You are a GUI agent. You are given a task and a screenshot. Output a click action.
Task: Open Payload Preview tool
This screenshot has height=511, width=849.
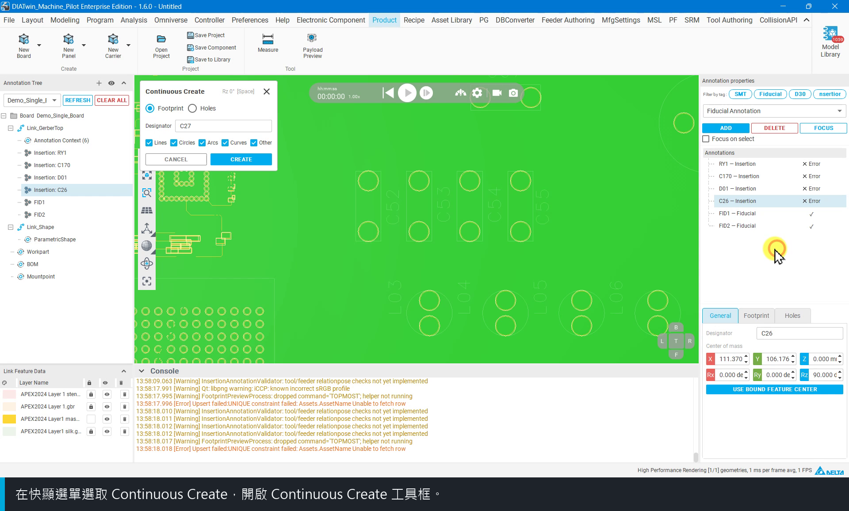click(313, 46)
